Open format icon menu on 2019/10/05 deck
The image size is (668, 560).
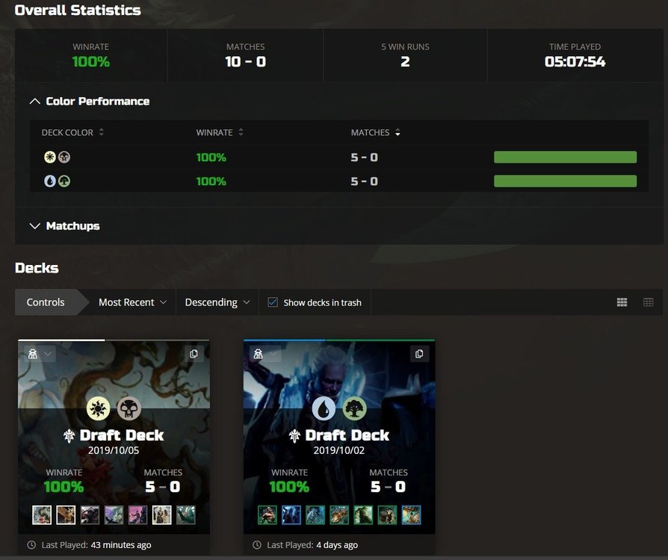[40, 354]
